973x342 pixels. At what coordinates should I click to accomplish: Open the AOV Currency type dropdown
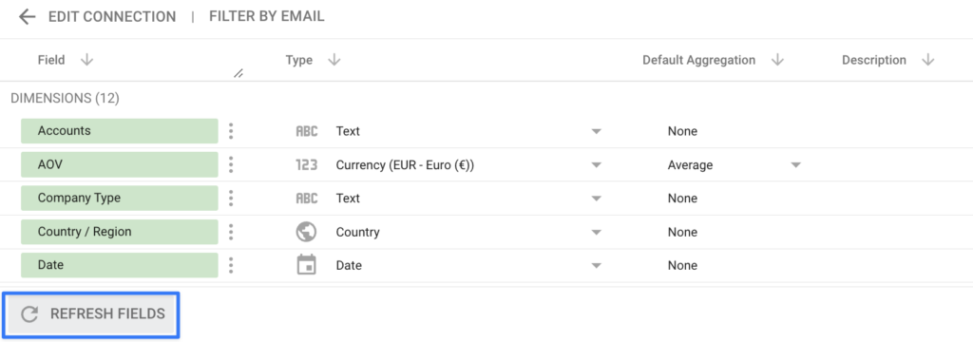tap(597, 165)
